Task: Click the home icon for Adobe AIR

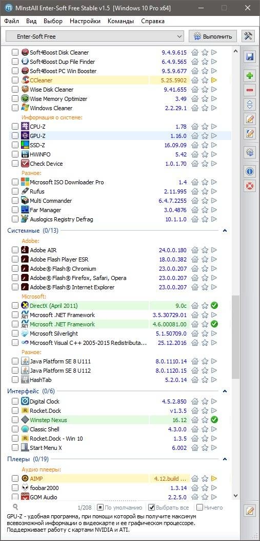Action: (195, 250)
